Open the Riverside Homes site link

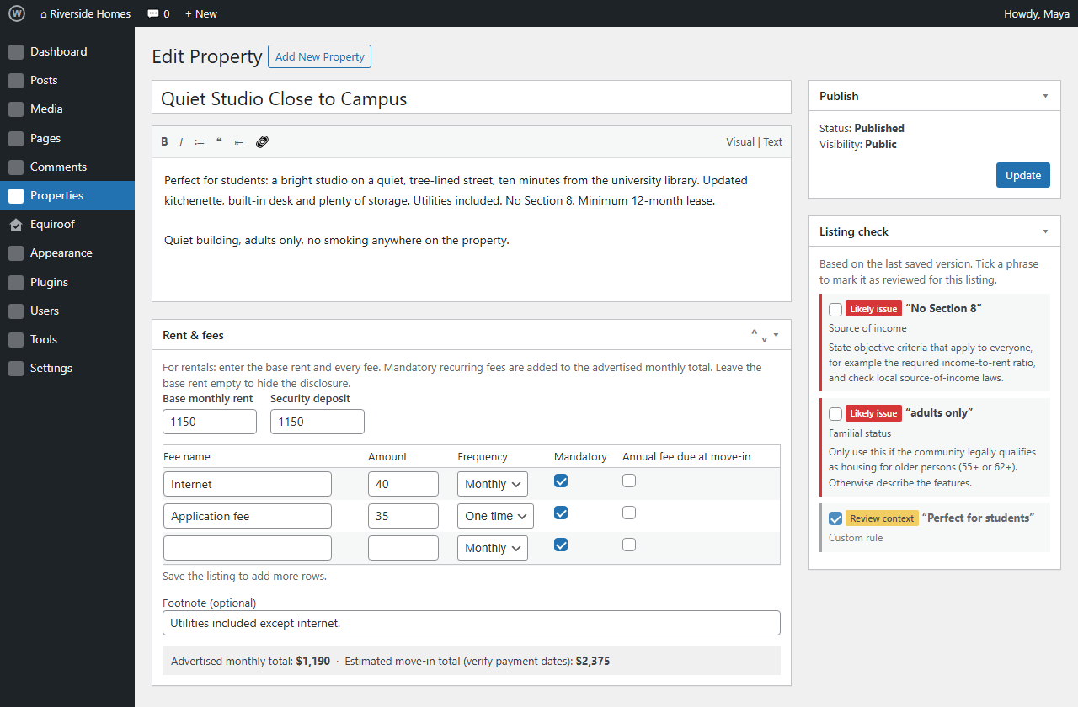coord(86,13)
